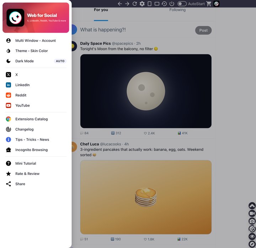The width and height of the screenshot is (256, 248).
Task: Click the reply icon showing 51
Action: click(84, 239)
